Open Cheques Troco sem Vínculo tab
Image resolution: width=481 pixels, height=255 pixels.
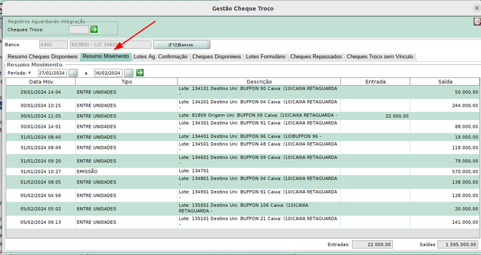point(380,56)
